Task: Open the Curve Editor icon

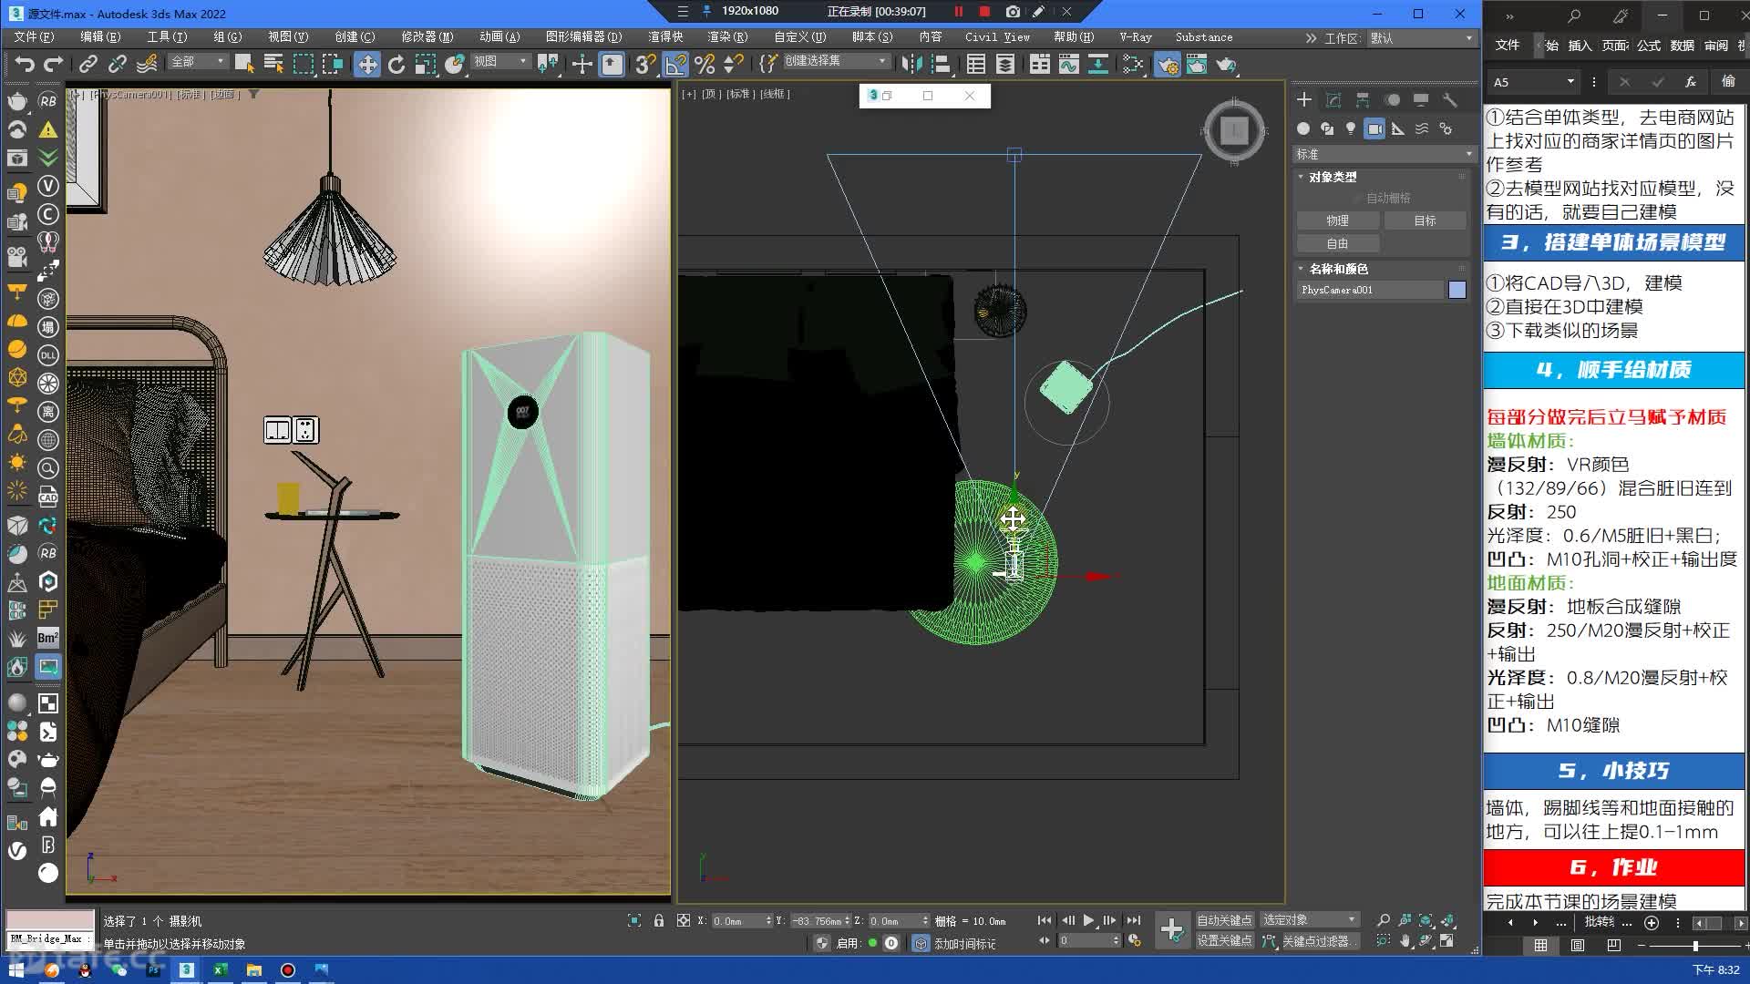Action: coord(1069,64)
